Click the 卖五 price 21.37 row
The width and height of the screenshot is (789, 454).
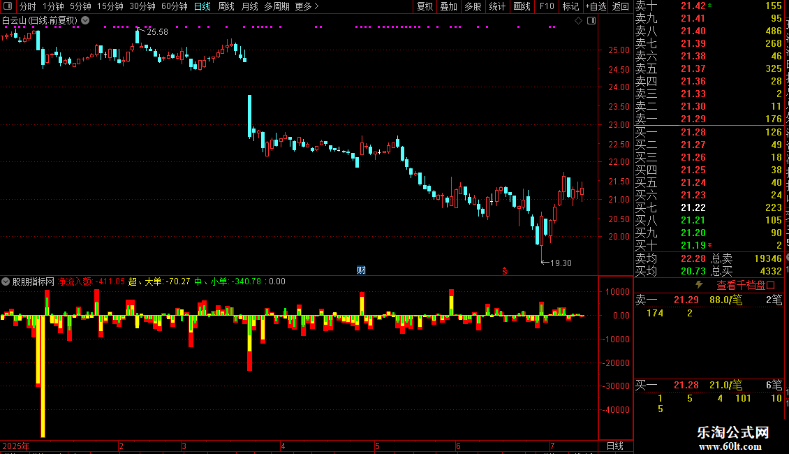[x=709, y=68]
